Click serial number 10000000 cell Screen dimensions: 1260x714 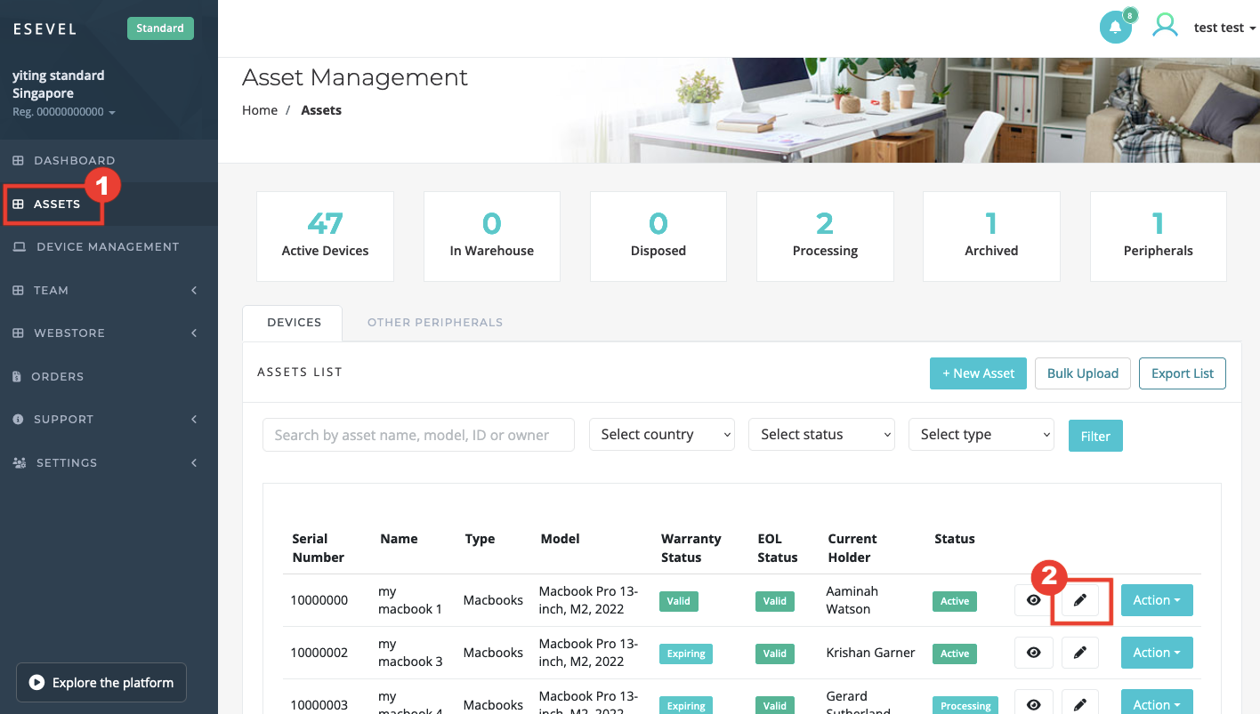pyautogui.click(x=319, y=600)
